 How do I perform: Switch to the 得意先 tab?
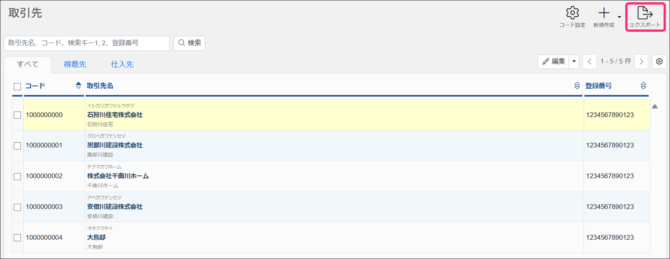tap(75, 64)
